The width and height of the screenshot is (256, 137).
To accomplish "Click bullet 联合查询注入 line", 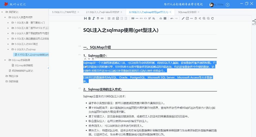I will click(x=118, y=121).
